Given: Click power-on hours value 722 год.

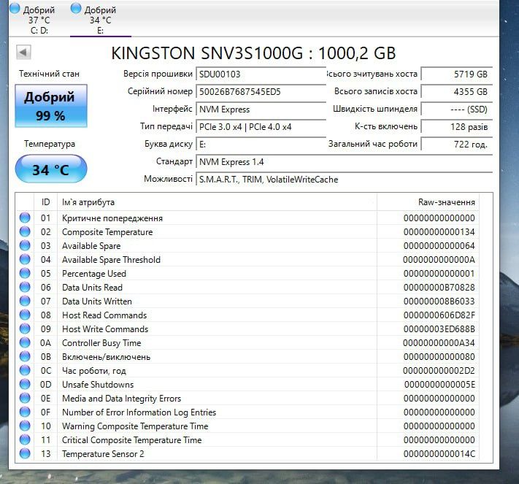Looking at the screenshot, I should pyautogui.click(x=456, y=145).
